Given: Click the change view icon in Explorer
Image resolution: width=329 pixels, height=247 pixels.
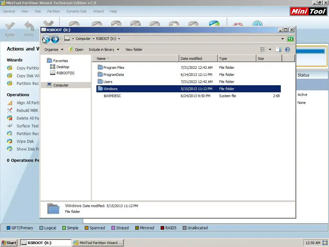Looking at the screenshot, I should 262,49.
